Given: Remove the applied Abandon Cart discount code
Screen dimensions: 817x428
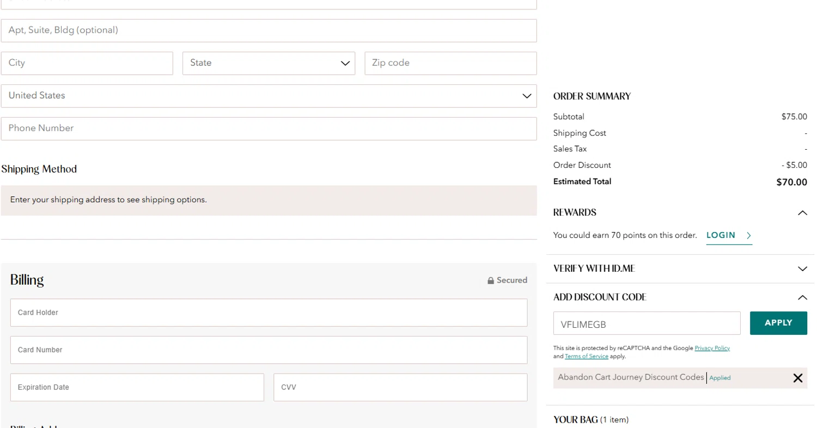Looking at the screenshot, I should [797, 378].
